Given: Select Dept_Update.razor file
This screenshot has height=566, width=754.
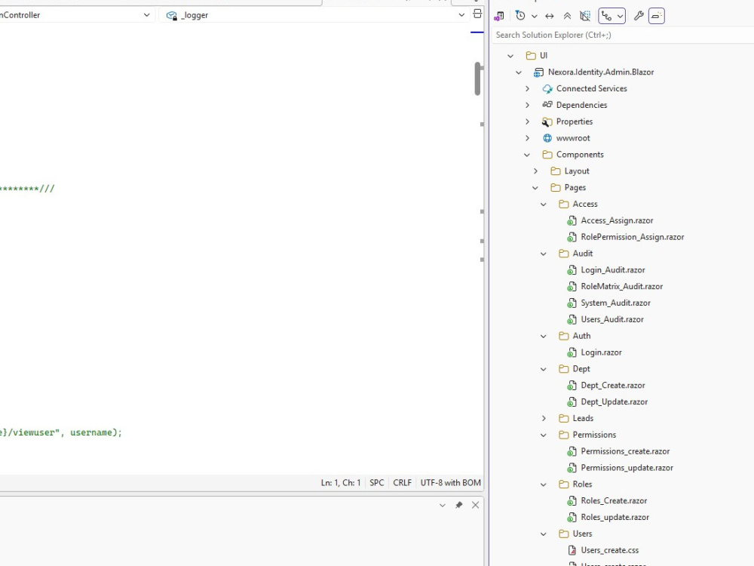Looking at the screenshot, I should (614, 402).
